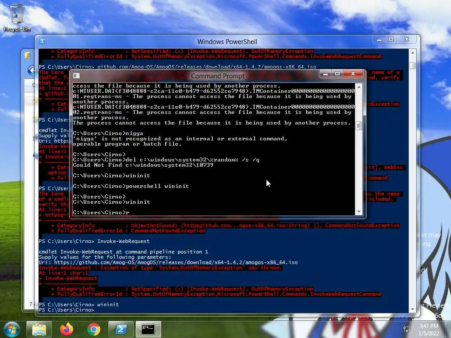Screen dimensions: 451x338
Task: Open the PowerShell window system menu icon
Action: pyautogui.click(x=42, y=41)
